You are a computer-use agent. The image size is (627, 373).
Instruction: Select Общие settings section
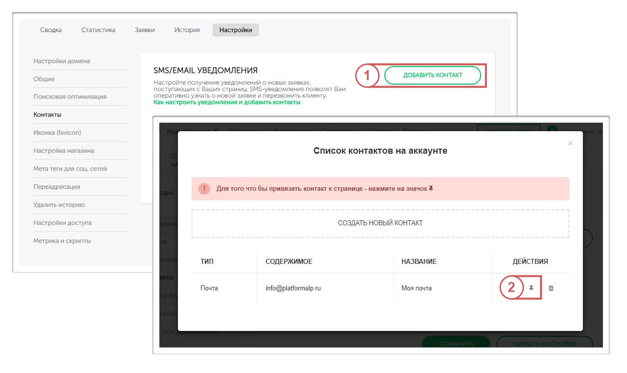coord(44,79)
